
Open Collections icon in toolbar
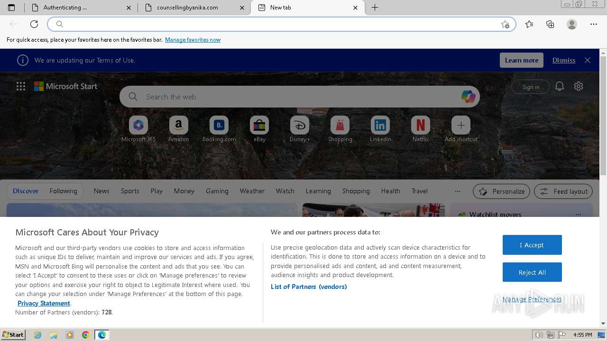click(550, 24)
